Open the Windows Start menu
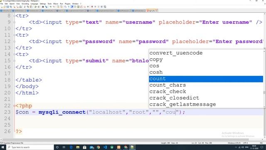This screenshot has width=266, height=150. pyautogui.click(x=3, y=147)
